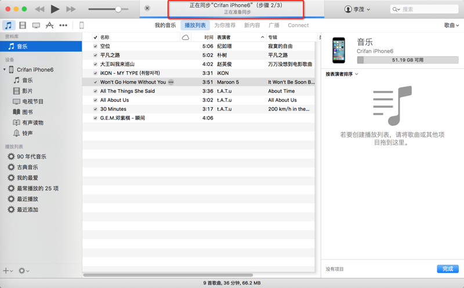
Task: Select the Crifan iPhone6 device in the sidebar
Action: pyautogui.click(x=35, y=70)
